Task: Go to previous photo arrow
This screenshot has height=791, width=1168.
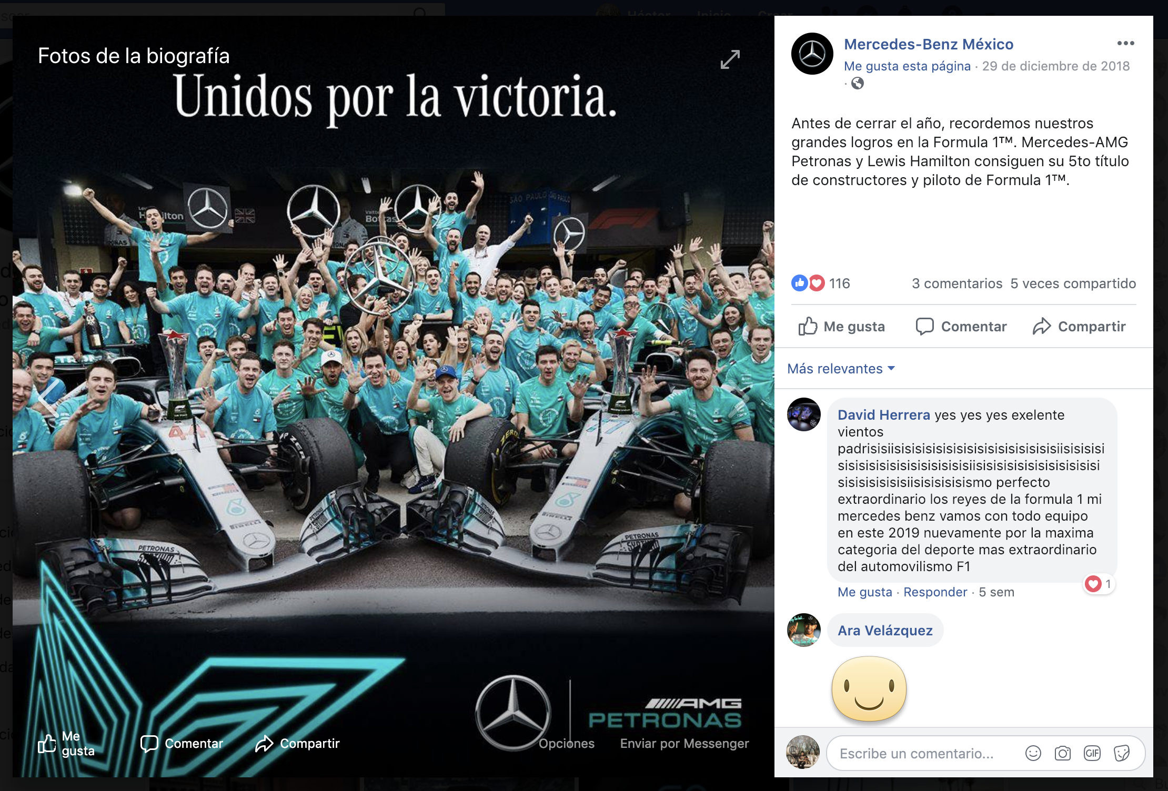Action: pos(48,399)
